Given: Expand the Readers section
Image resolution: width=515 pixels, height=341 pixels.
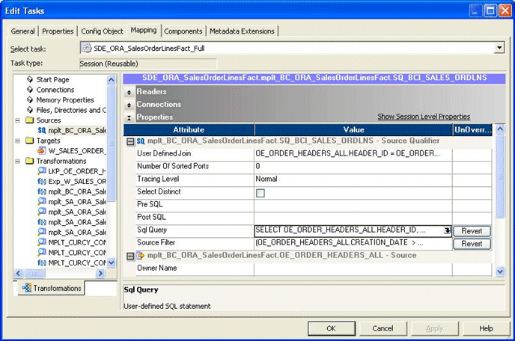Looking at the screenshot, I should click(x=129, y=92).
